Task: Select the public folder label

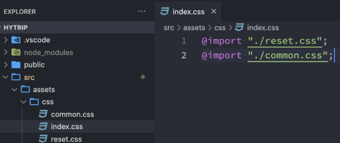Action: (34, 65)
